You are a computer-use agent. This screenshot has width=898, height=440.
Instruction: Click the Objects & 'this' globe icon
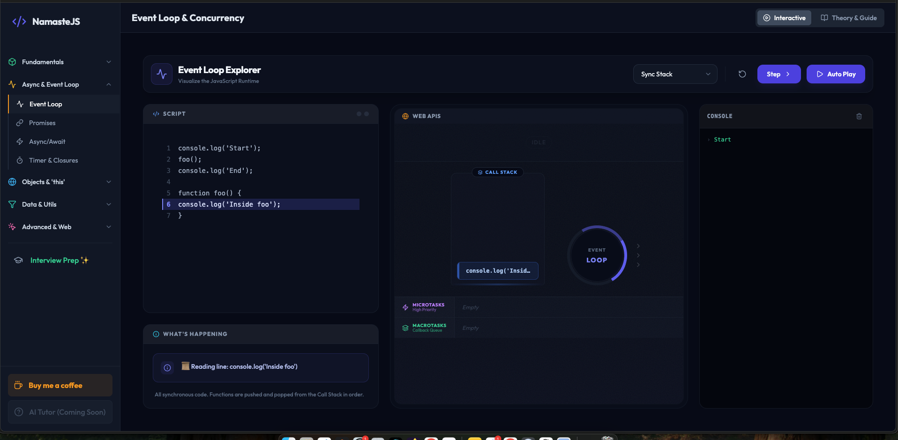[12, 182]
